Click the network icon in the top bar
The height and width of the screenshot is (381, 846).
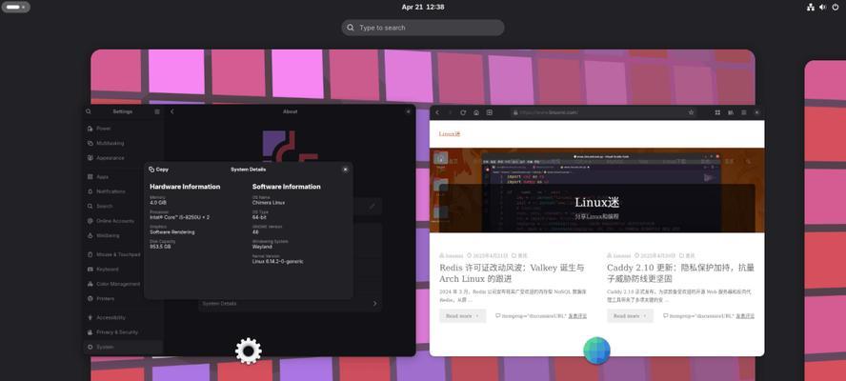pos(811,7)
